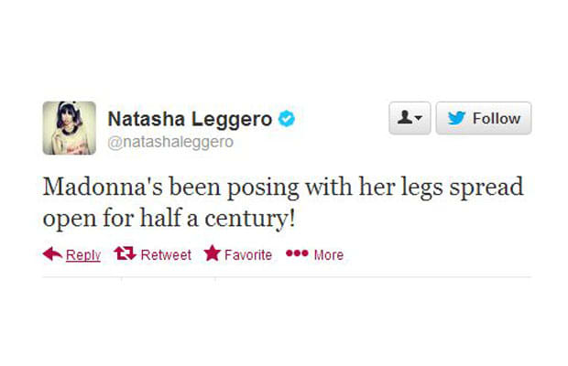Viewport: 568px width, 366px height.
Task: Expand the caret beside the person icon
Action: click(x=419, y=117)
